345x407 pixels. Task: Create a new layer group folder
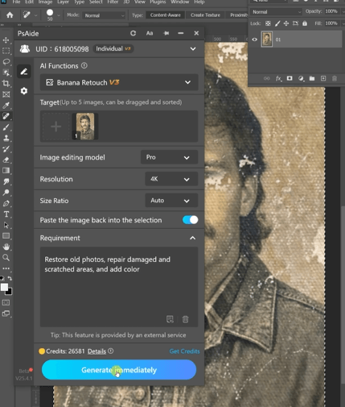point(312,78)
